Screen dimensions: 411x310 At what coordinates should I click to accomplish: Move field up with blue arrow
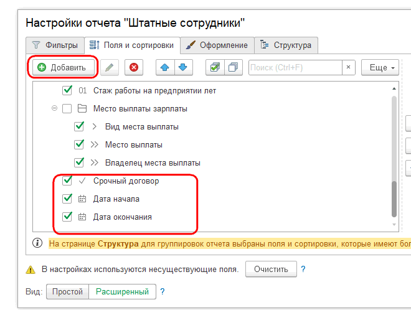[165, 67]
